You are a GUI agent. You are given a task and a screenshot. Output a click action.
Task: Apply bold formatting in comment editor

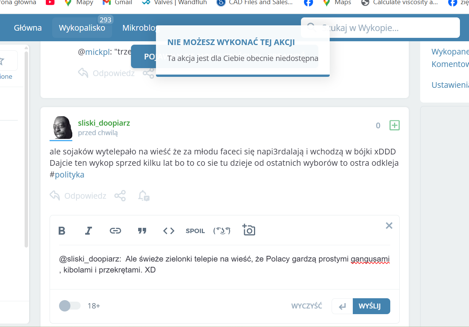[62, 230]
